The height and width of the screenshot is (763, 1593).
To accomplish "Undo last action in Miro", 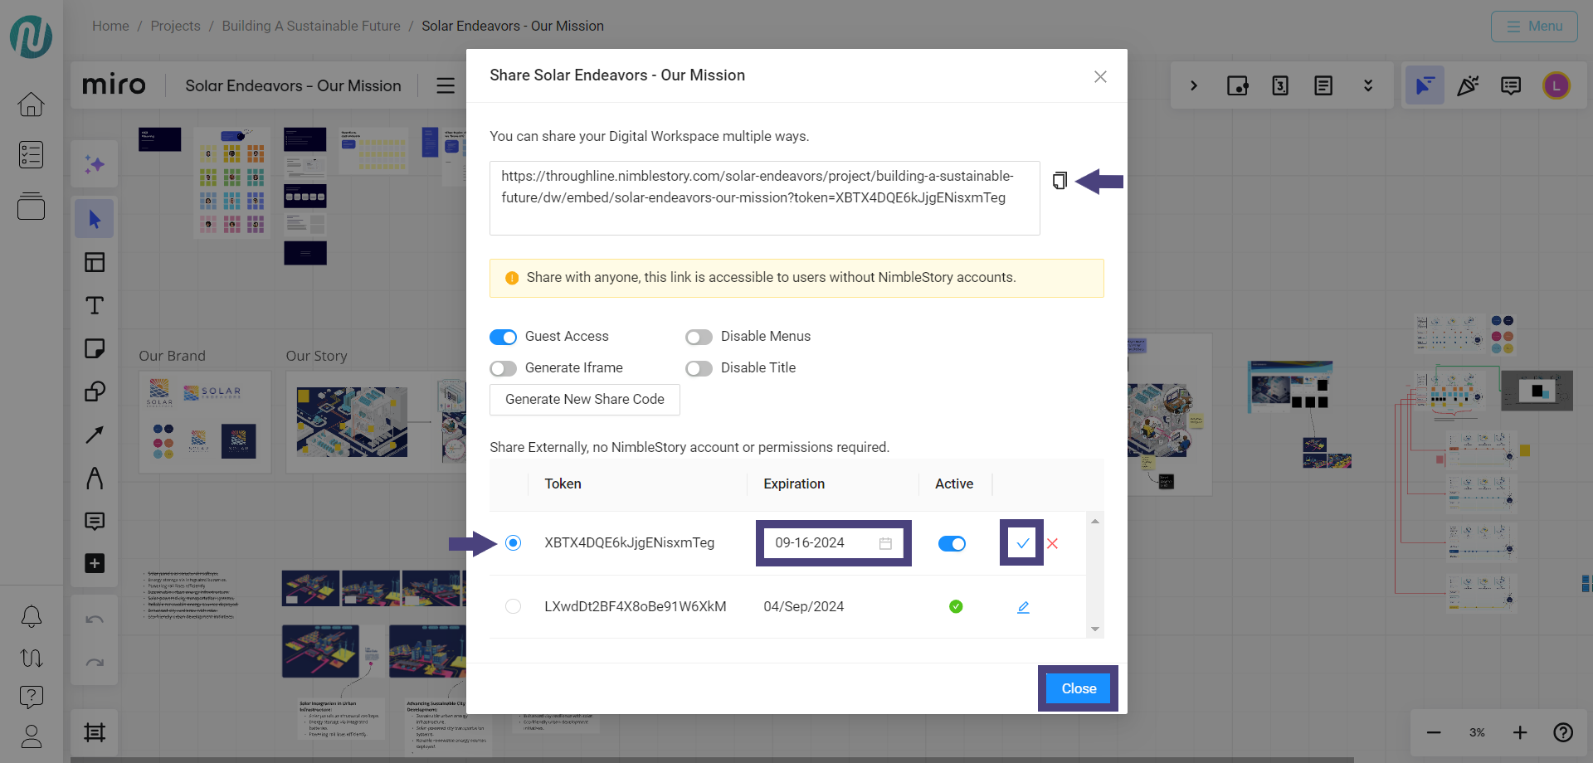I will [95, 620].
